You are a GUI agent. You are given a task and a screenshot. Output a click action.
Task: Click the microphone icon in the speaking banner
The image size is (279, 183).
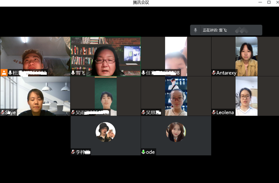point(195,30)
